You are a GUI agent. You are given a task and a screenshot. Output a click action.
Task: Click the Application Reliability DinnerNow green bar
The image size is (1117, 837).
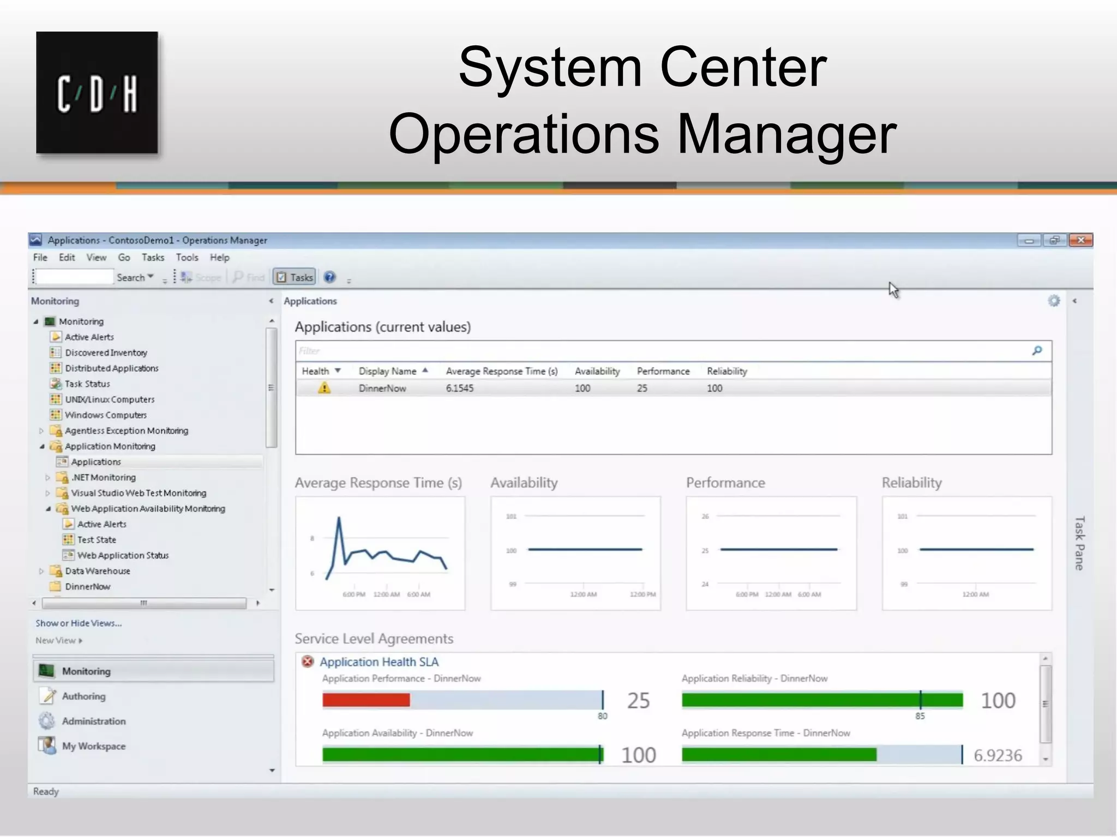(x=822, y=700)
